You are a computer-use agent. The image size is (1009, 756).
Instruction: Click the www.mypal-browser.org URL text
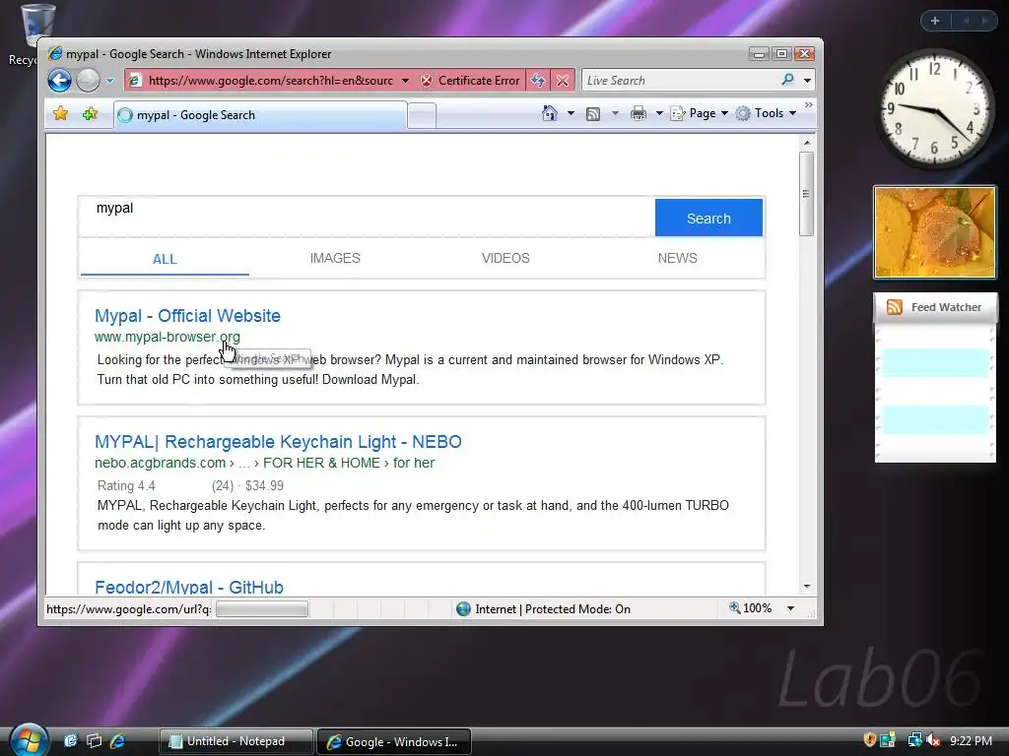point(168,337)
